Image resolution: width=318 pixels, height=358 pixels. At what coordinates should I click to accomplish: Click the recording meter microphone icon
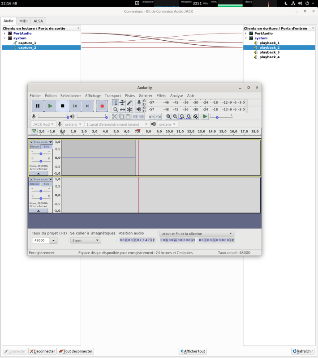pyautogui.click(x=139, y=102)
